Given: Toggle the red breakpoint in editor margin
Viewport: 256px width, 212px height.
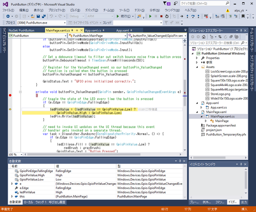Looking at the screenshot, I should [10, 95].
